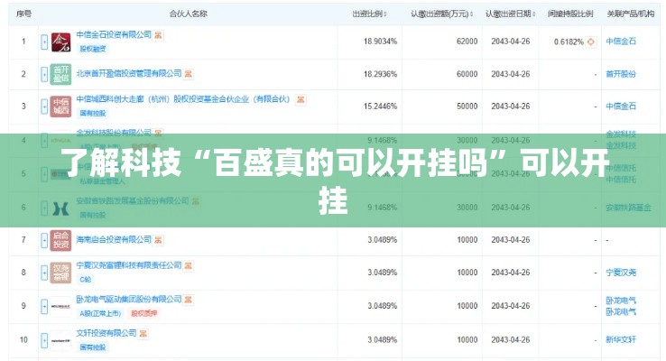666x361 pixels.
Task: Open related product 首开股份
Action: click(621, 74)
